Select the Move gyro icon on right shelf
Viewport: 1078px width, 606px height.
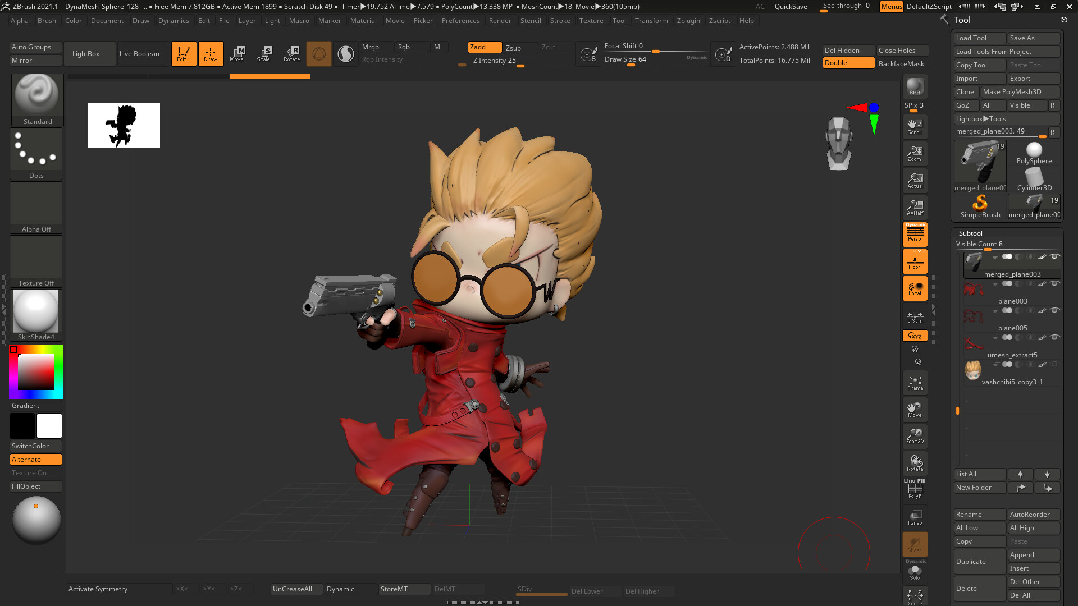click(x=915, y=410)
